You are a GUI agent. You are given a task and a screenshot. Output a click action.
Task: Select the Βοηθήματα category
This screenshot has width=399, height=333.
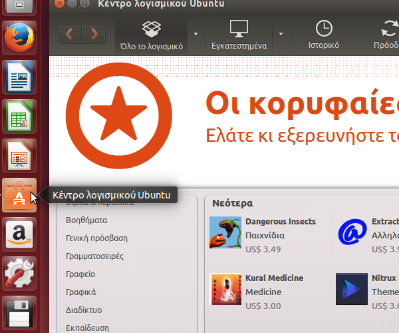click(x=86, y=220)
